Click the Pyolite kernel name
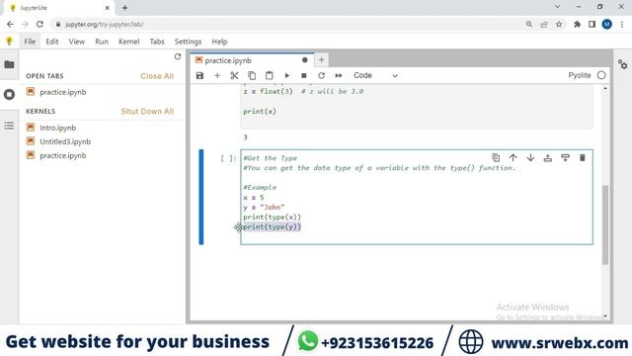Viewport: 632px width, 356px height. [580, 75]
